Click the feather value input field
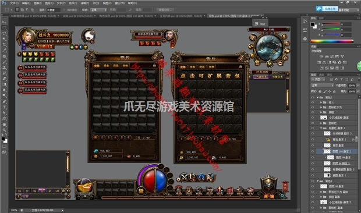 click(x=53, y=10)
